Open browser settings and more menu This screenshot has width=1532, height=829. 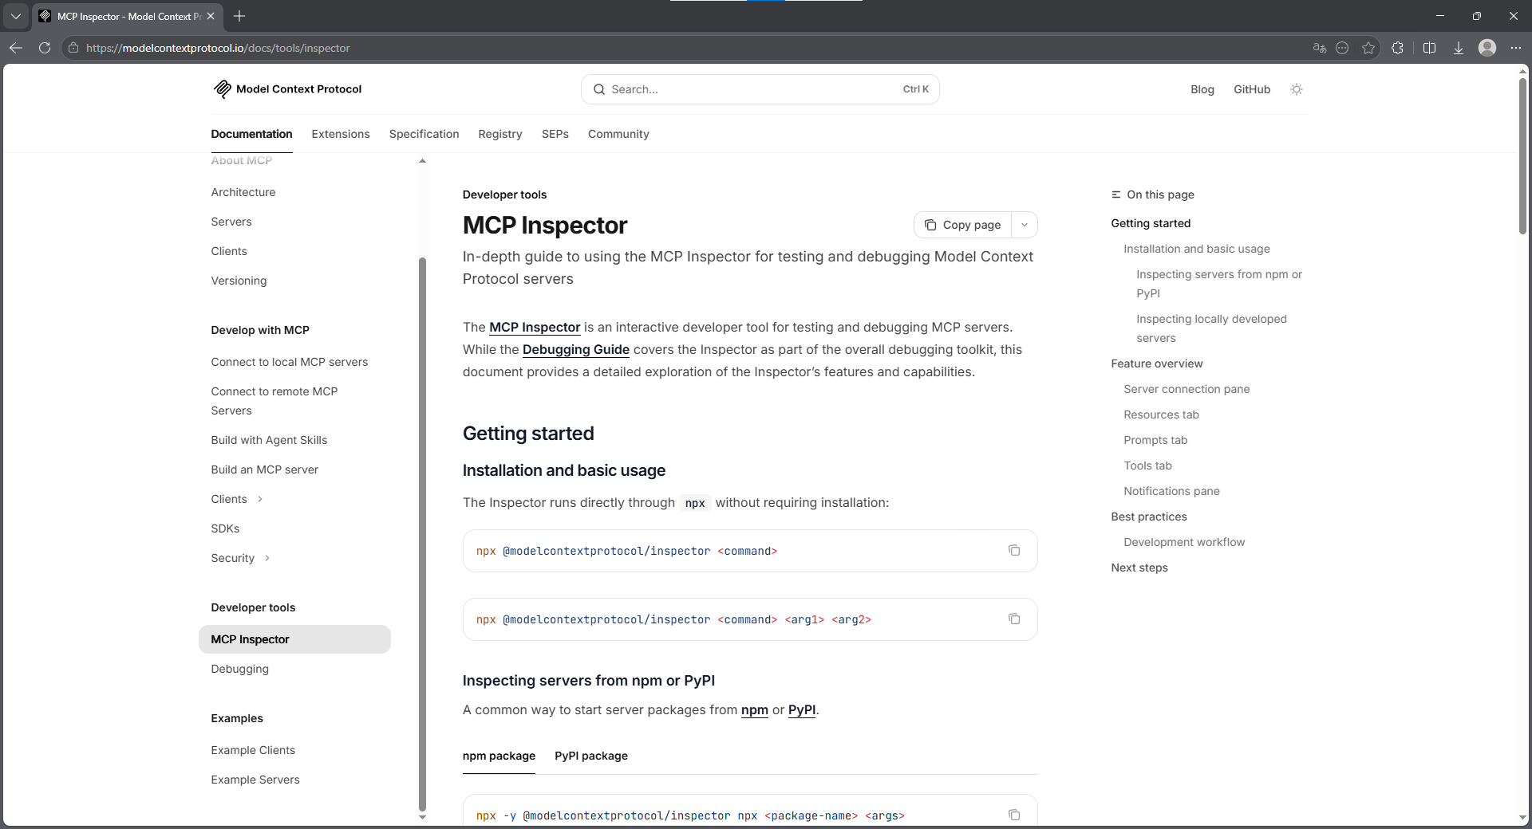pos(1516,48)
